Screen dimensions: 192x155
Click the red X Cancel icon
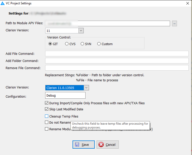tap(101, 145)
